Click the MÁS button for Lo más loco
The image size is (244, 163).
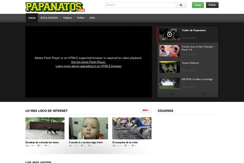[146, 110]
